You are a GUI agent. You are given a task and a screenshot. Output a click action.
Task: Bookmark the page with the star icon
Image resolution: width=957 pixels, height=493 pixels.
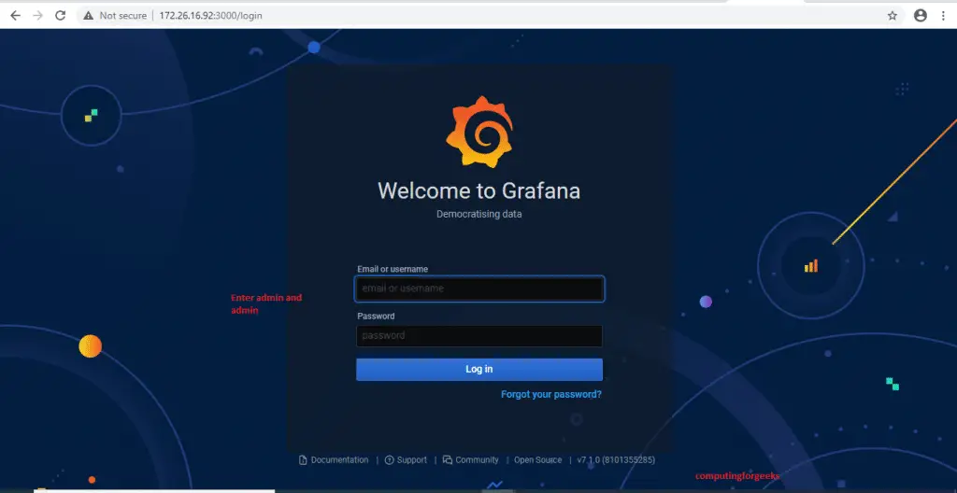click(893, 16)
